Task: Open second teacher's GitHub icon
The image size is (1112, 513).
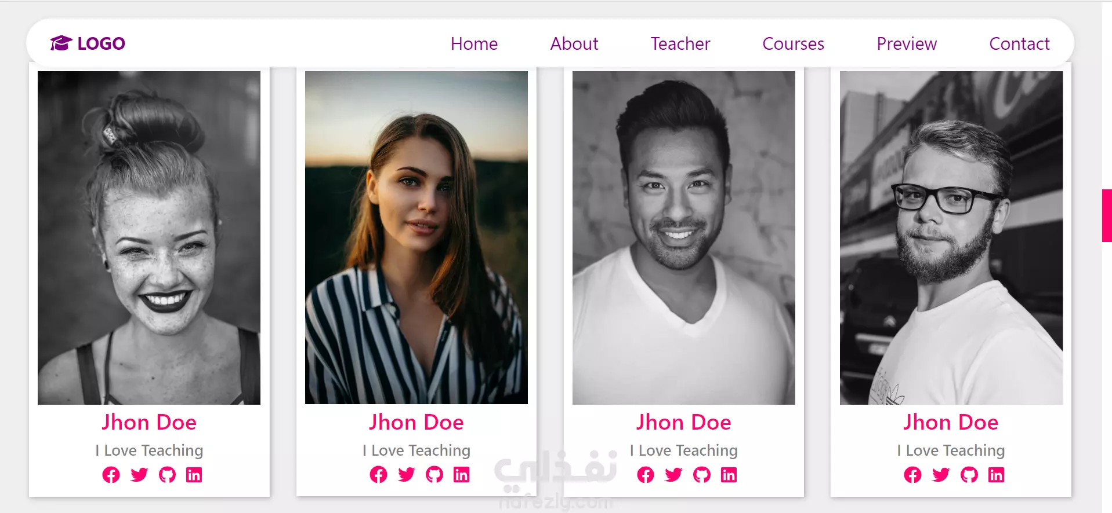Action: [x=434, y=475]
